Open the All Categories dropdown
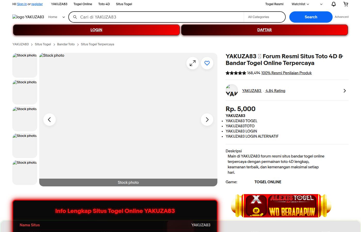Screen dimensions: 361x232 (x=264, y=17)
